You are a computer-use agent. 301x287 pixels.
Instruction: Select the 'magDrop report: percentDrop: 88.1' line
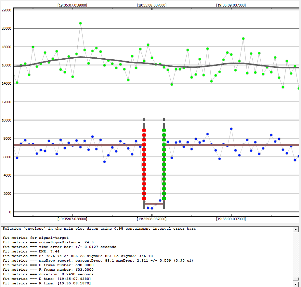(x=98, y=261)
